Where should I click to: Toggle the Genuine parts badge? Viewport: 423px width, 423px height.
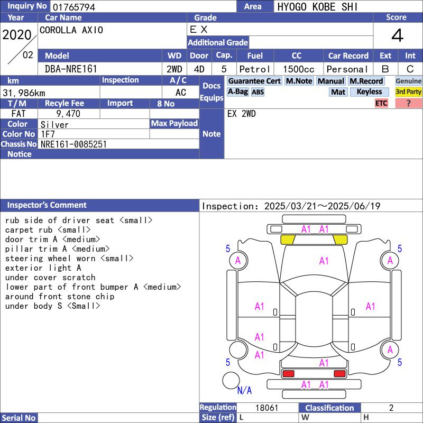pyautogui.click(x=409, y=81)
